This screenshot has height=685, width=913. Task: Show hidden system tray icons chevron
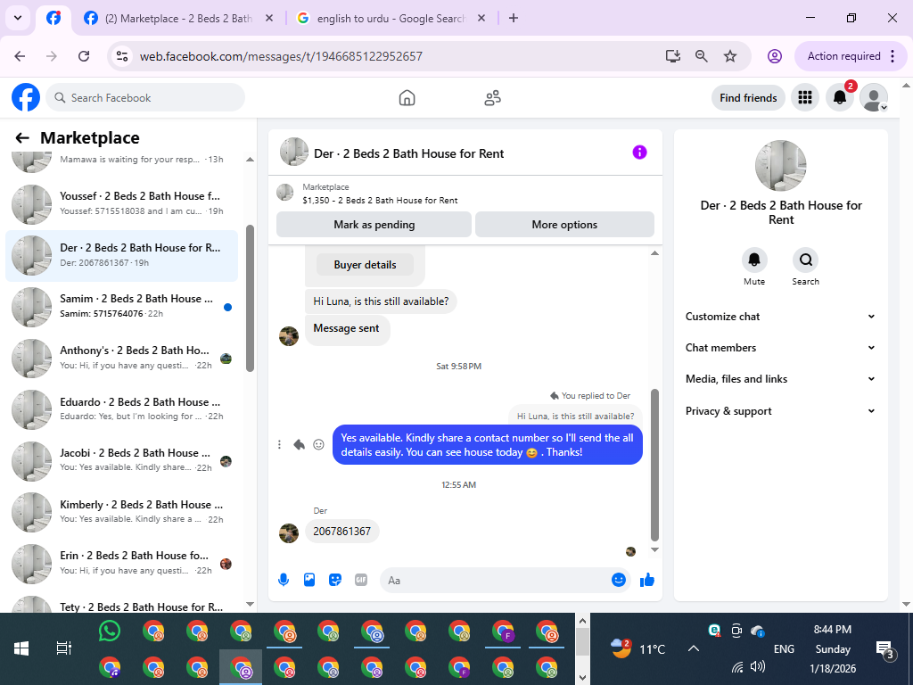693,648
